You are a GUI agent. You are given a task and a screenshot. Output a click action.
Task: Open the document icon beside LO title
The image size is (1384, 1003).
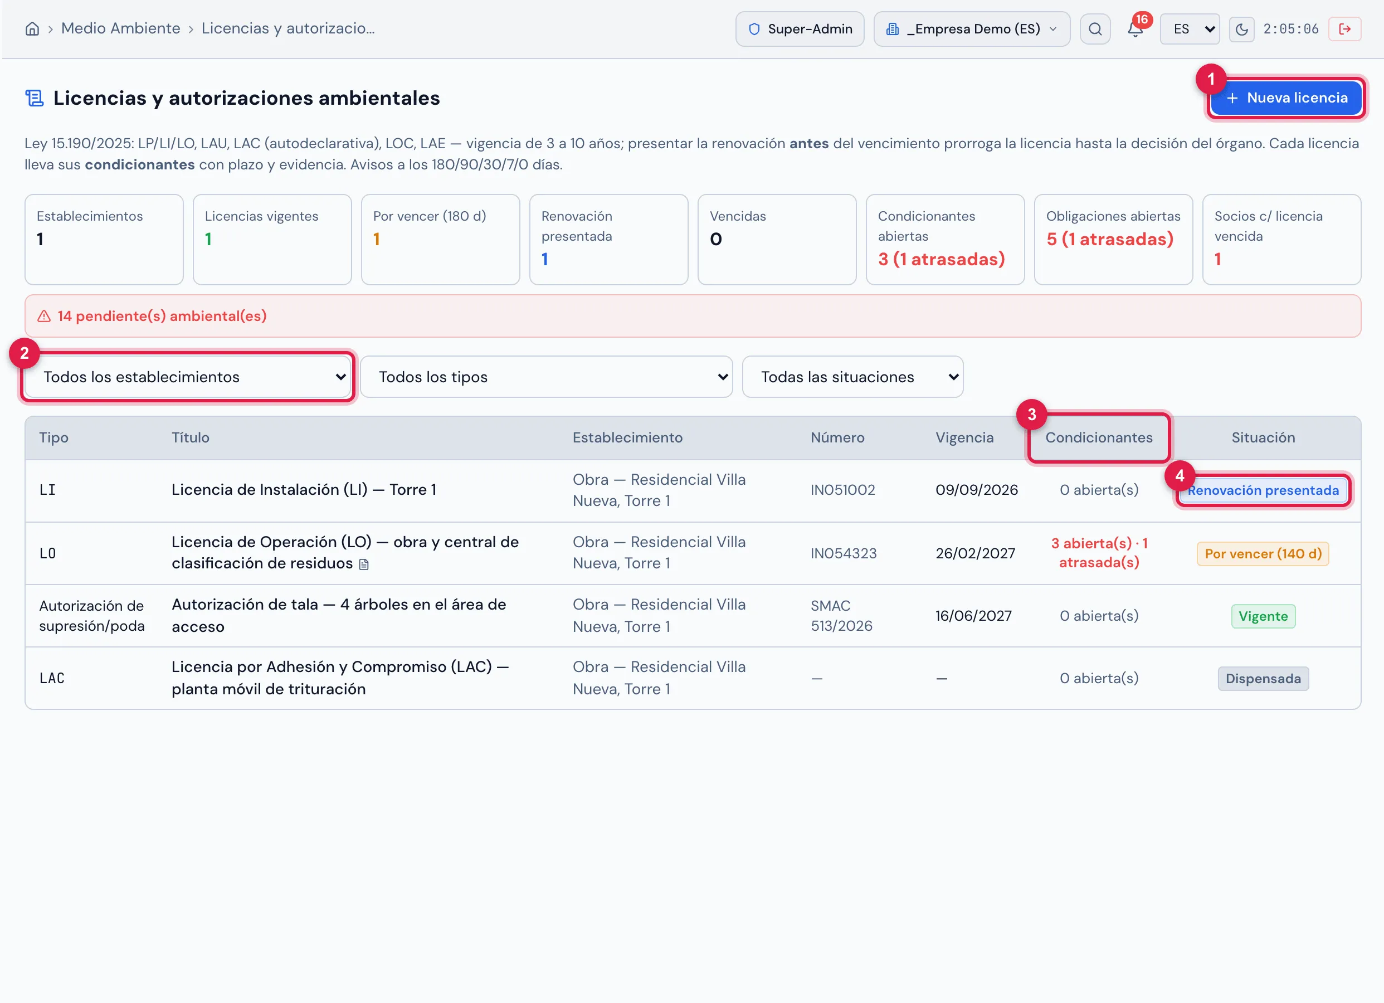click(364, 564)
